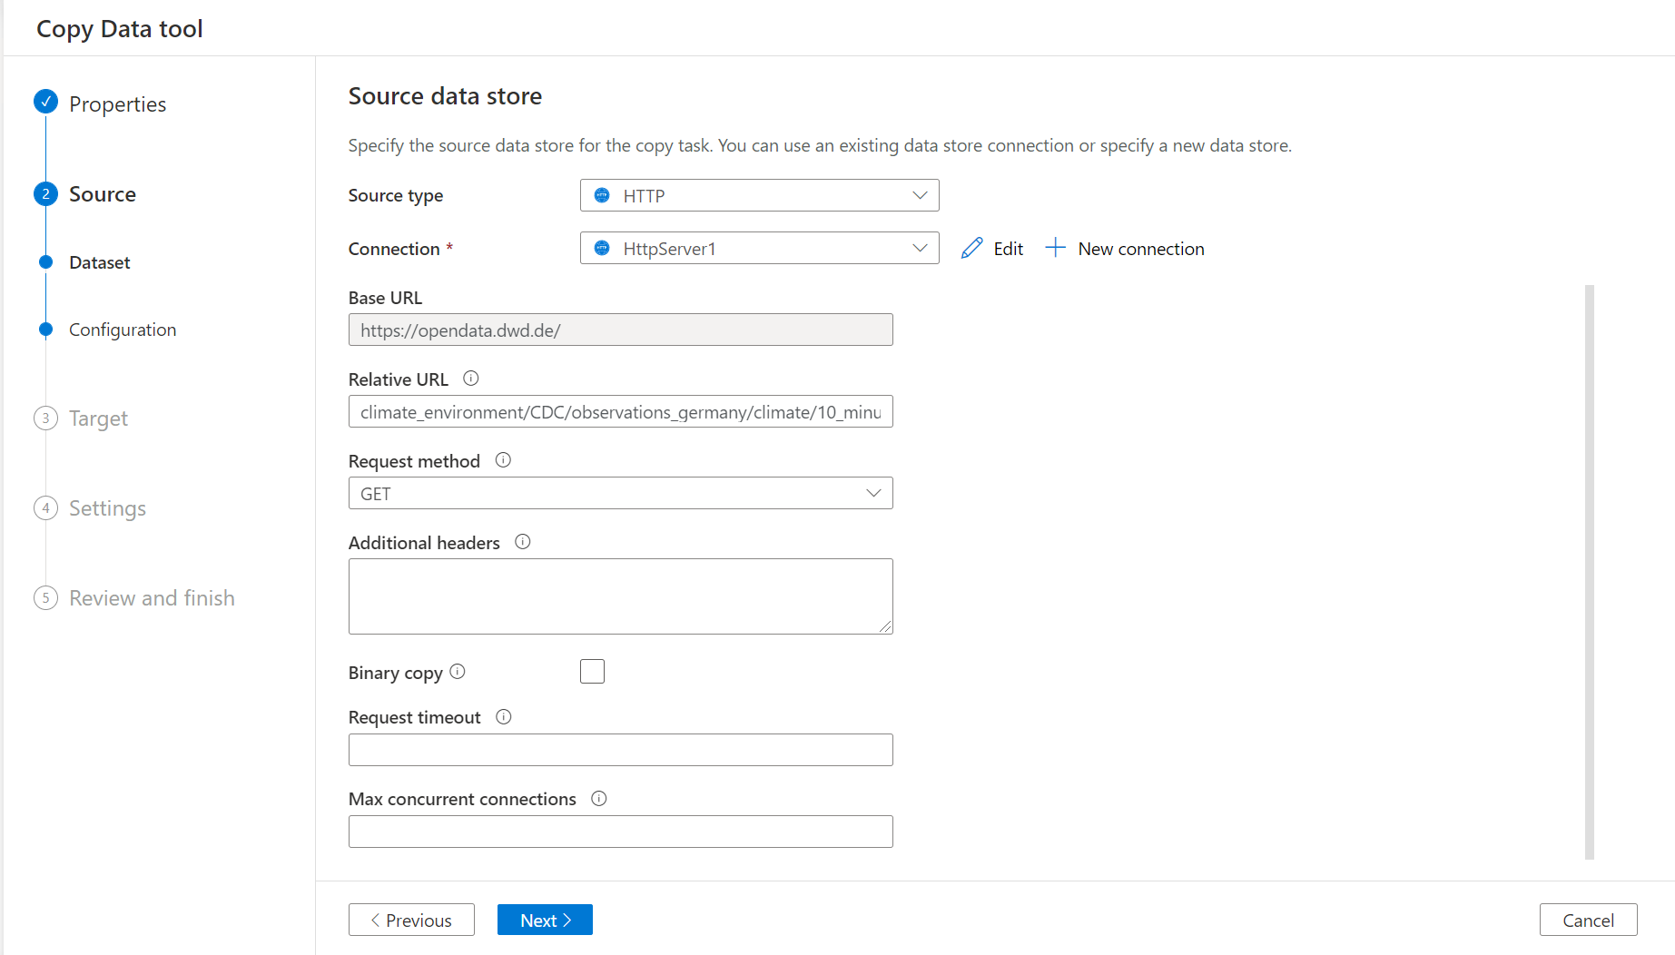The height and width of the screenshot is (955, 1675).
Task: Open the Connection dropdown
Action: [759, 248]
